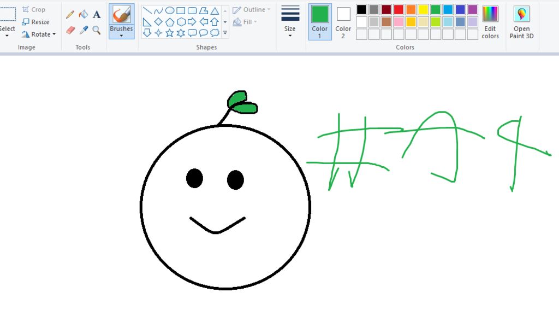Screen dimensions: 559x333
Task: Pick the brown color swatch
Action: point(386,22)
